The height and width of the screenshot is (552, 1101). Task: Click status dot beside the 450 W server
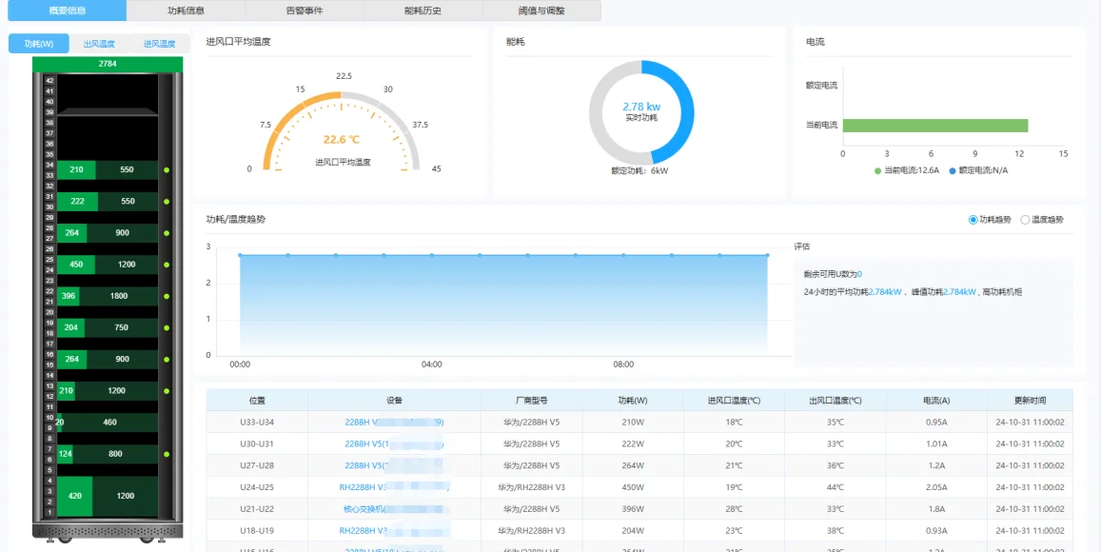pyautogui.click(x=167, y=265)
